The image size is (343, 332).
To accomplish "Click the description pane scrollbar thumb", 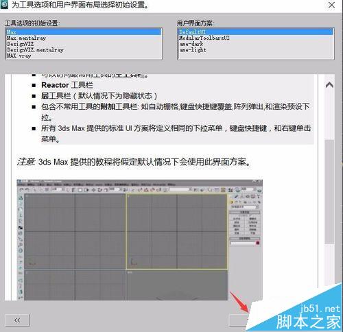I will [x=329, y=191].
